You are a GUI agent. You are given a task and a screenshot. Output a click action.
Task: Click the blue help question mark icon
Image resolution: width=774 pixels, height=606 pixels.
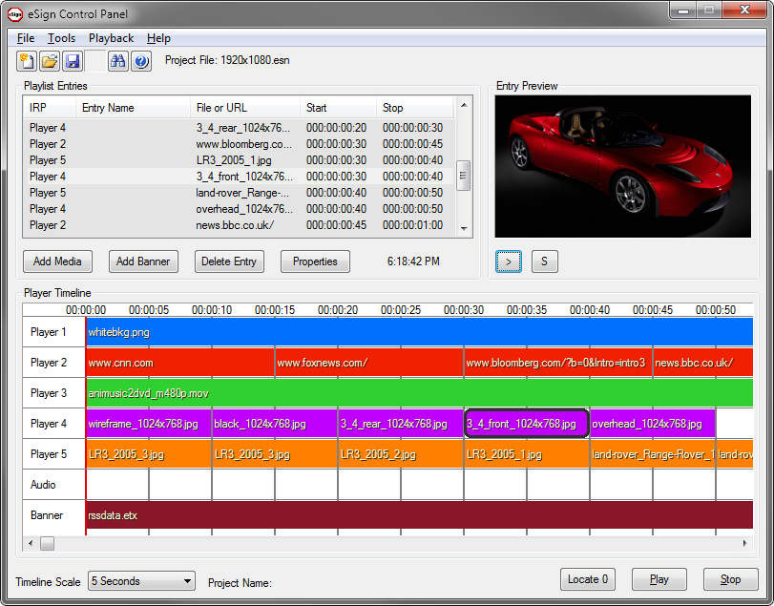coord(141,61)
